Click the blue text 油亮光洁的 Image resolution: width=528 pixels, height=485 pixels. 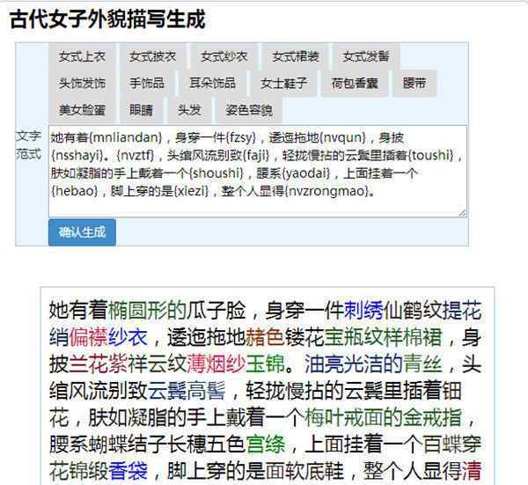click(x=354, y=364)
